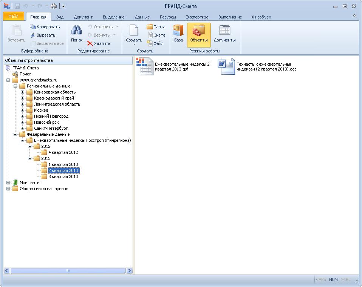Select Мои сметы green book icon
Image resolution: width=362 pixels, height=287 pixels.
point(15,183)
